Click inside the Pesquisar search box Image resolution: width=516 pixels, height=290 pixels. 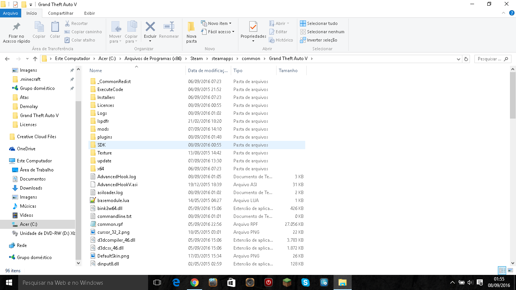click(x=492, y=59)
